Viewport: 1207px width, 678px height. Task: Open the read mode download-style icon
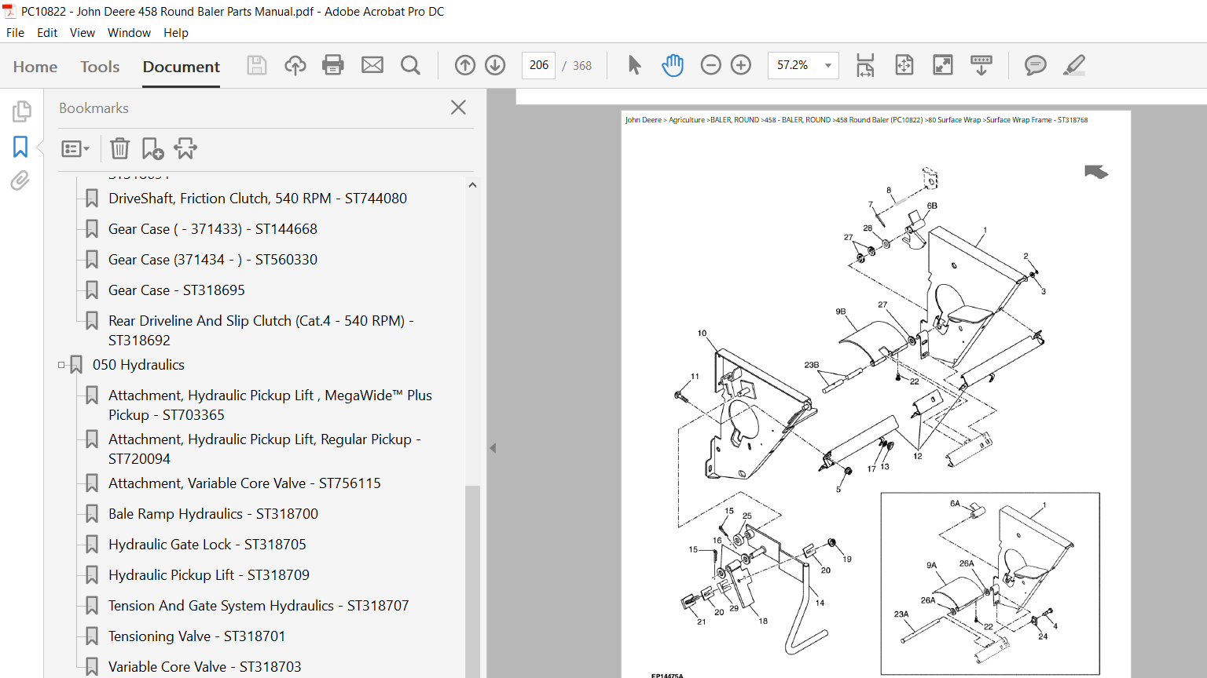981,65
